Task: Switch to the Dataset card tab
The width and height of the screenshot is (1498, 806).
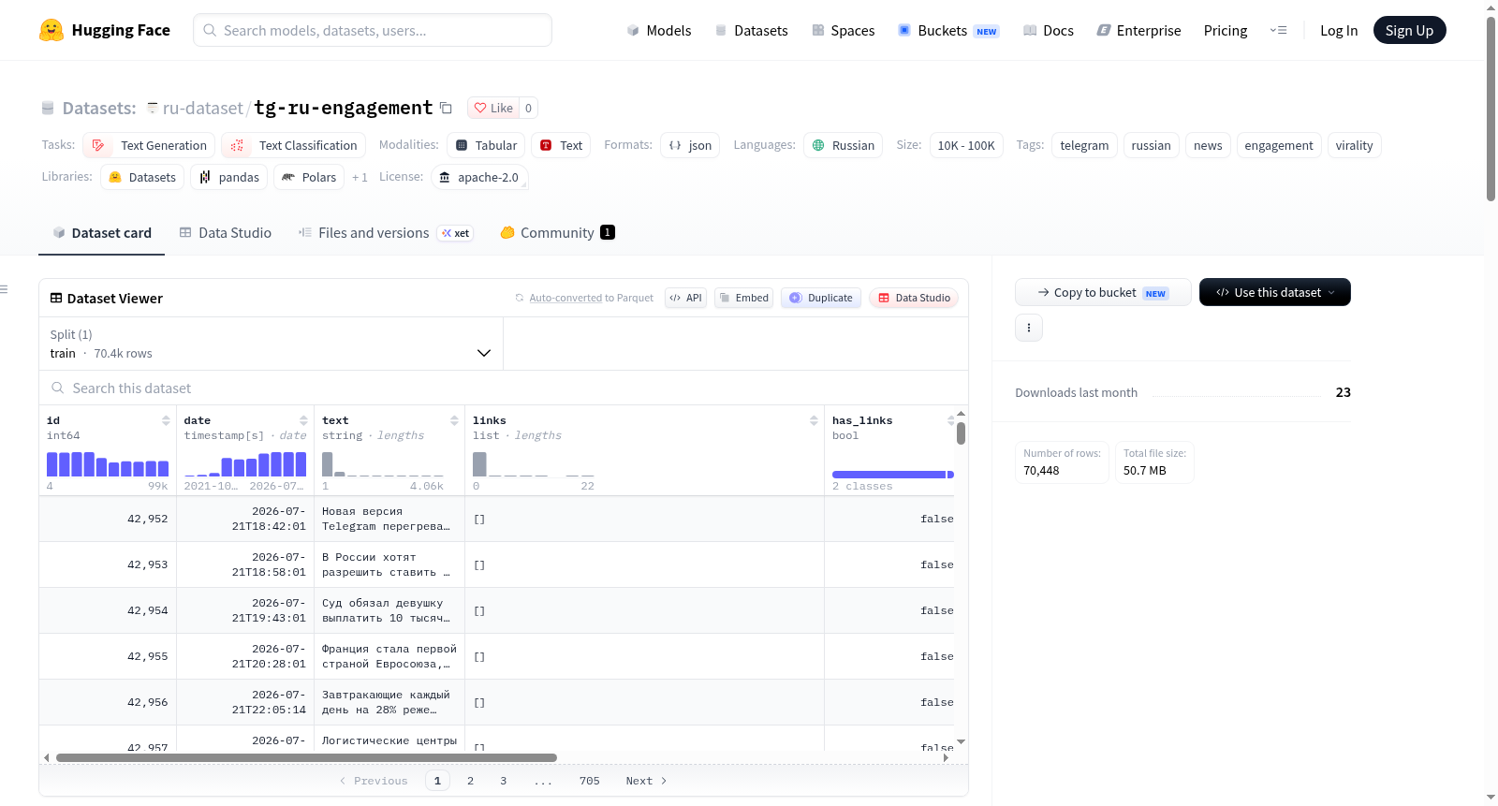Action: pos(102,233)
